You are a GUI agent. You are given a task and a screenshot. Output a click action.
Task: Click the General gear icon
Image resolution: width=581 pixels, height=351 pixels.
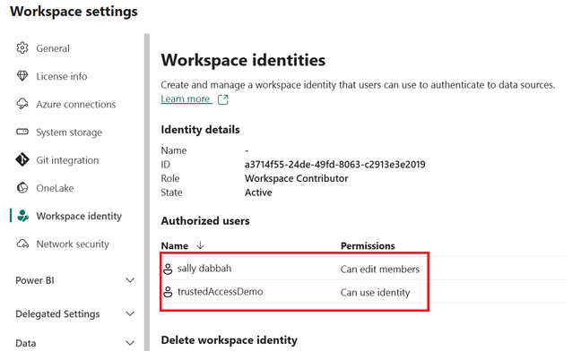(22, 48)
